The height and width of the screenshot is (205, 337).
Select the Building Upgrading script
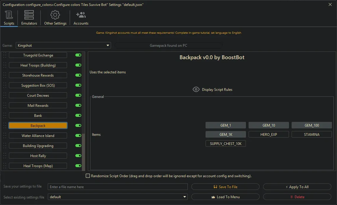(38, 146)
